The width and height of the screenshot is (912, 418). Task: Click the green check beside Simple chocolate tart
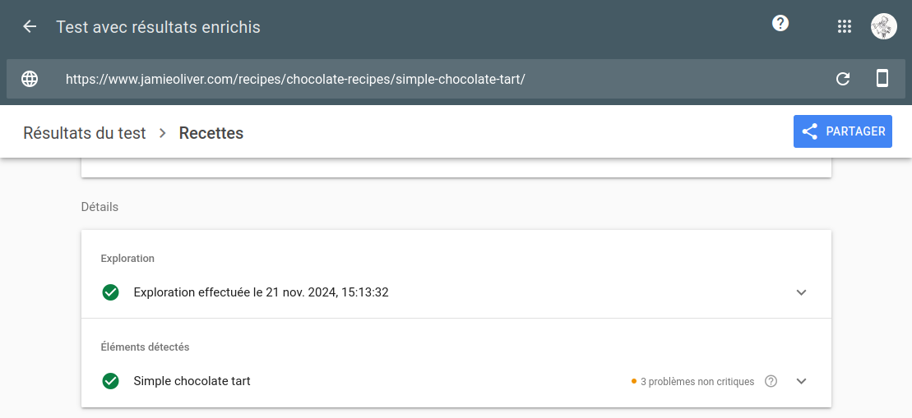click(x=110, y=381)
